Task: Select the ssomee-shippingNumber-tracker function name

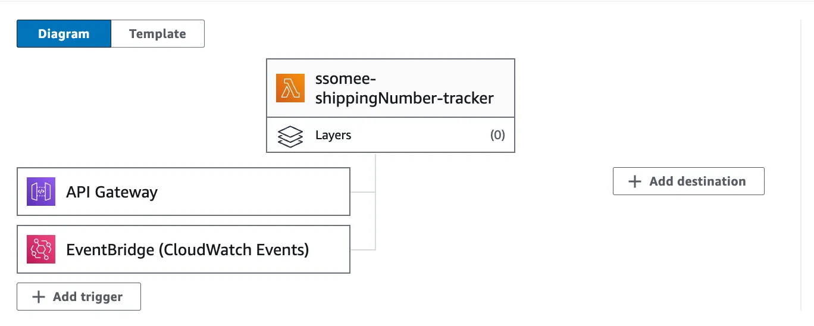Action: (x=404, y=89)
